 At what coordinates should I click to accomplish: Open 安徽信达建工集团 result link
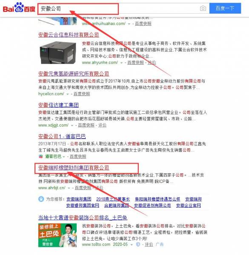click(x=58, y=105)
